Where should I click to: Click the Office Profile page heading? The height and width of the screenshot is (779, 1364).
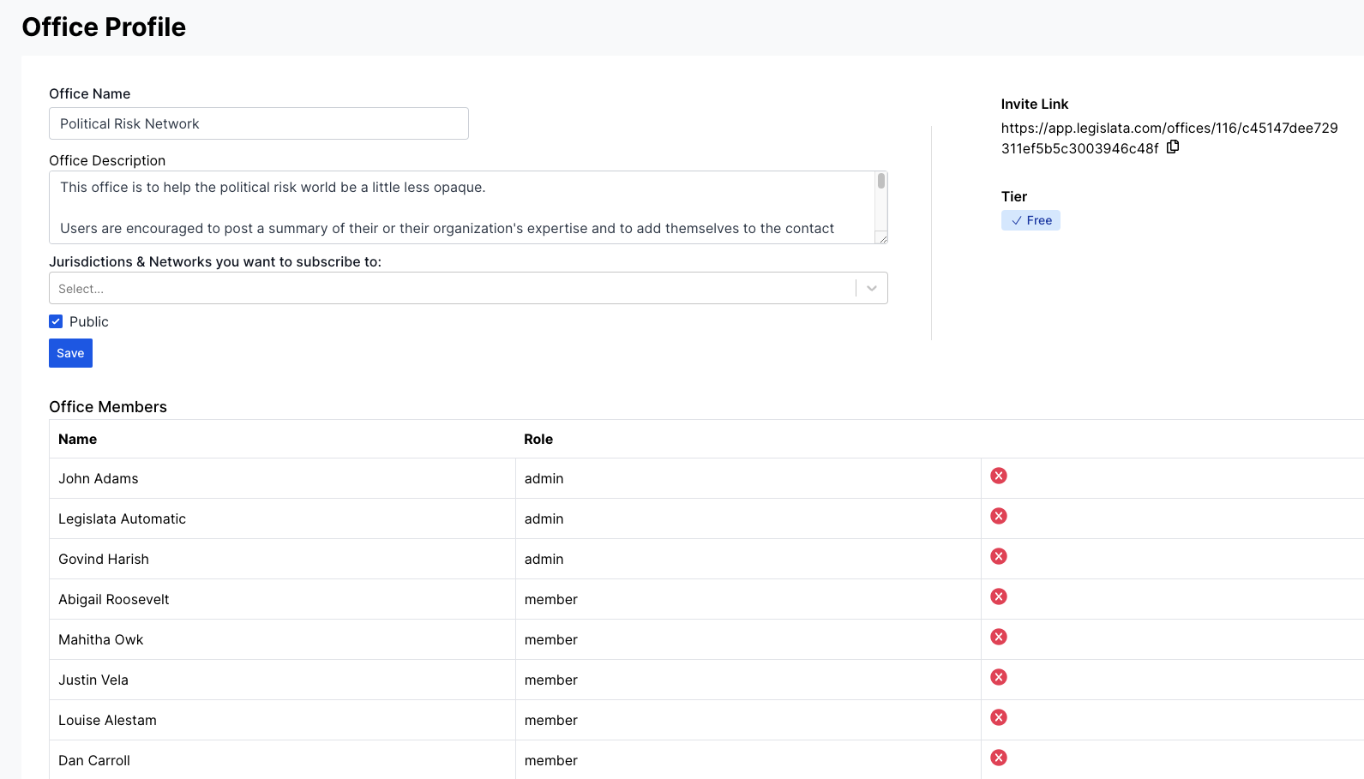click(x=104, y=27)
